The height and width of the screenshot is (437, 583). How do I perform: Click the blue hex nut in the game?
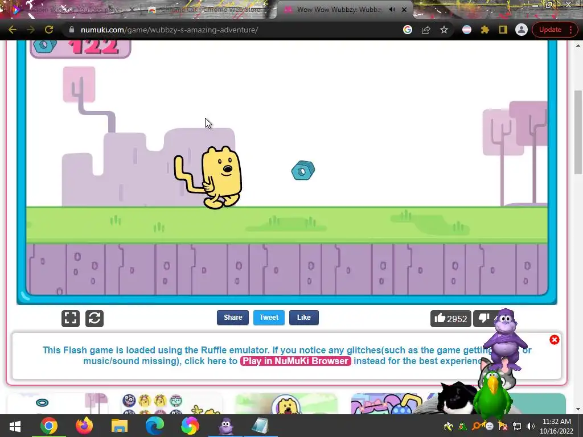click(303, 171)
